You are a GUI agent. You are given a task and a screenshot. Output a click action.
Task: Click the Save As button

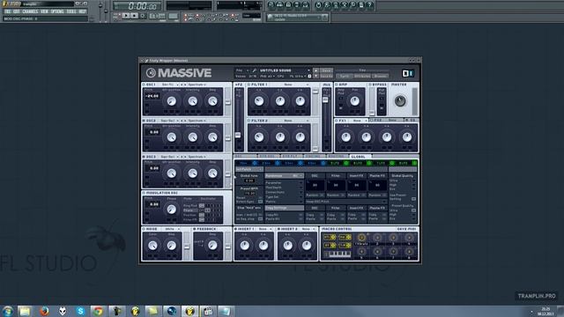[x=326, y=76]
